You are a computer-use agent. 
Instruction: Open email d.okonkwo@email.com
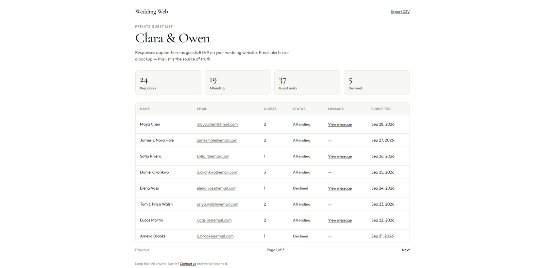tap(217, 172)
